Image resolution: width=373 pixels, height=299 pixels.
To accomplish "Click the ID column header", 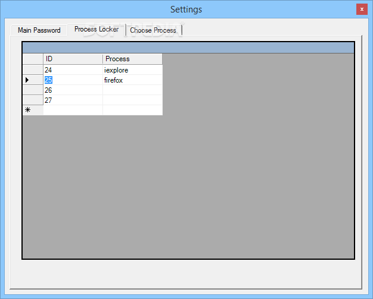I will point(73,59).
